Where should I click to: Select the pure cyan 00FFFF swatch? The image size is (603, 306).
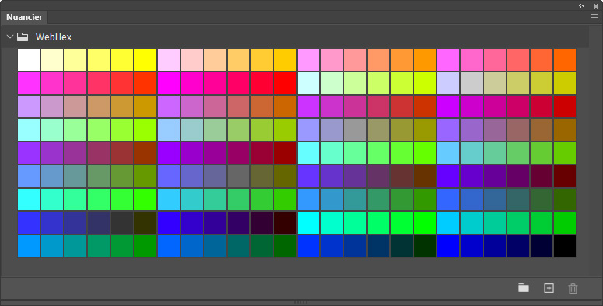(x=308, y=223)
